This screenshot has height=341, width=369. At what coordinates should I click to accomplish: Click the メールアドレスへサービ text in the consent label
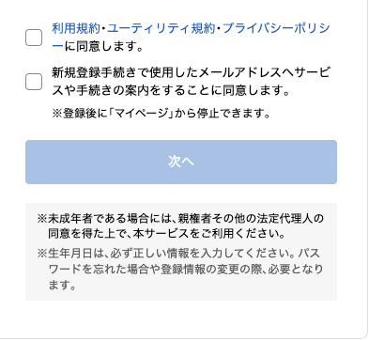click(265, 72)
